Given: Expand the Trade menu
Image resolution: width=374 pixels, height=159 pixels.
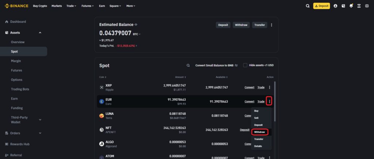Looking at the screenshot, I should tap(71, 6).
